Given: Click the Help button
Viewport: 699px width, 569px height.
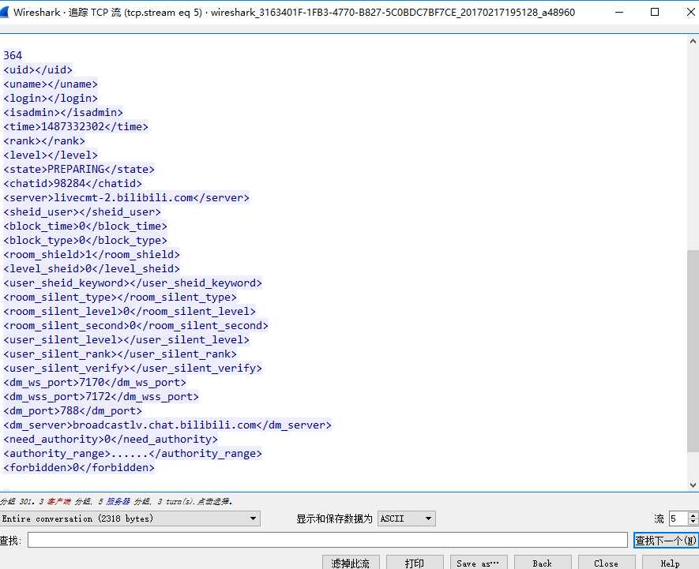Looking at the screenshot, I should pyautogui.click(x=670, y=563).
